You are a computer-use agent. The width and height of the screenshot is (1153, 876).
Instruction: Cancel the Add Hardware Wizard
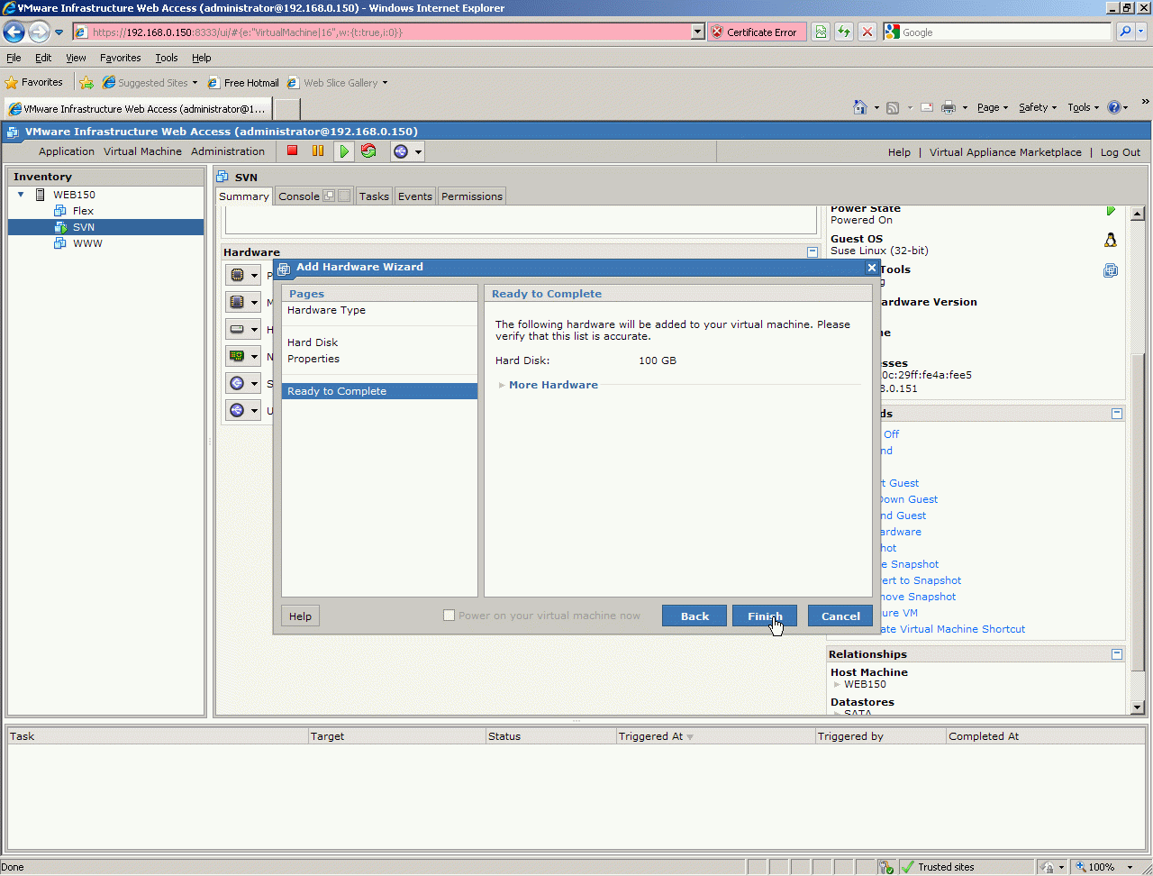(x=840, y=616)
